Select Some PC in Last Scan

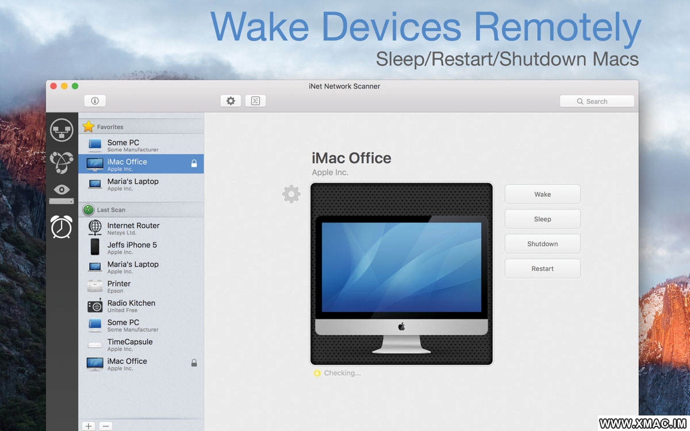141,325
